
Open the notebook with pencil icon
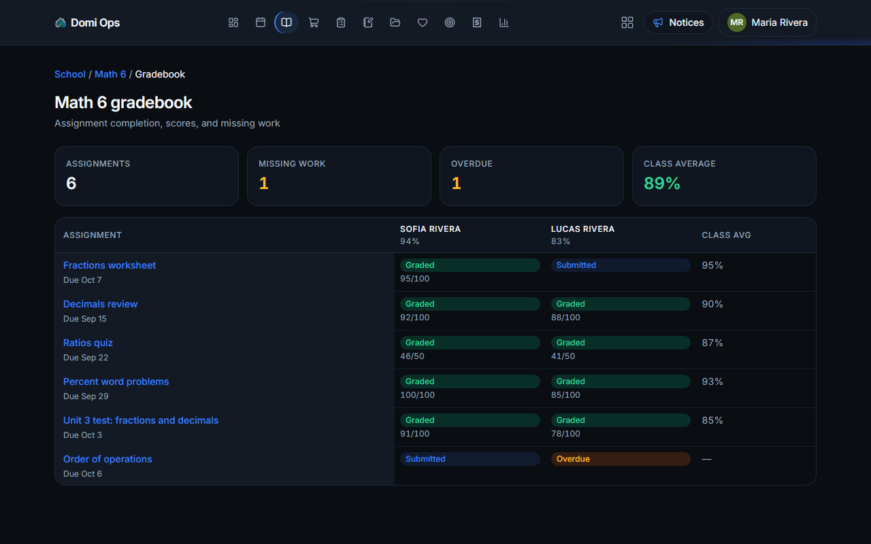tap(368, 22)
